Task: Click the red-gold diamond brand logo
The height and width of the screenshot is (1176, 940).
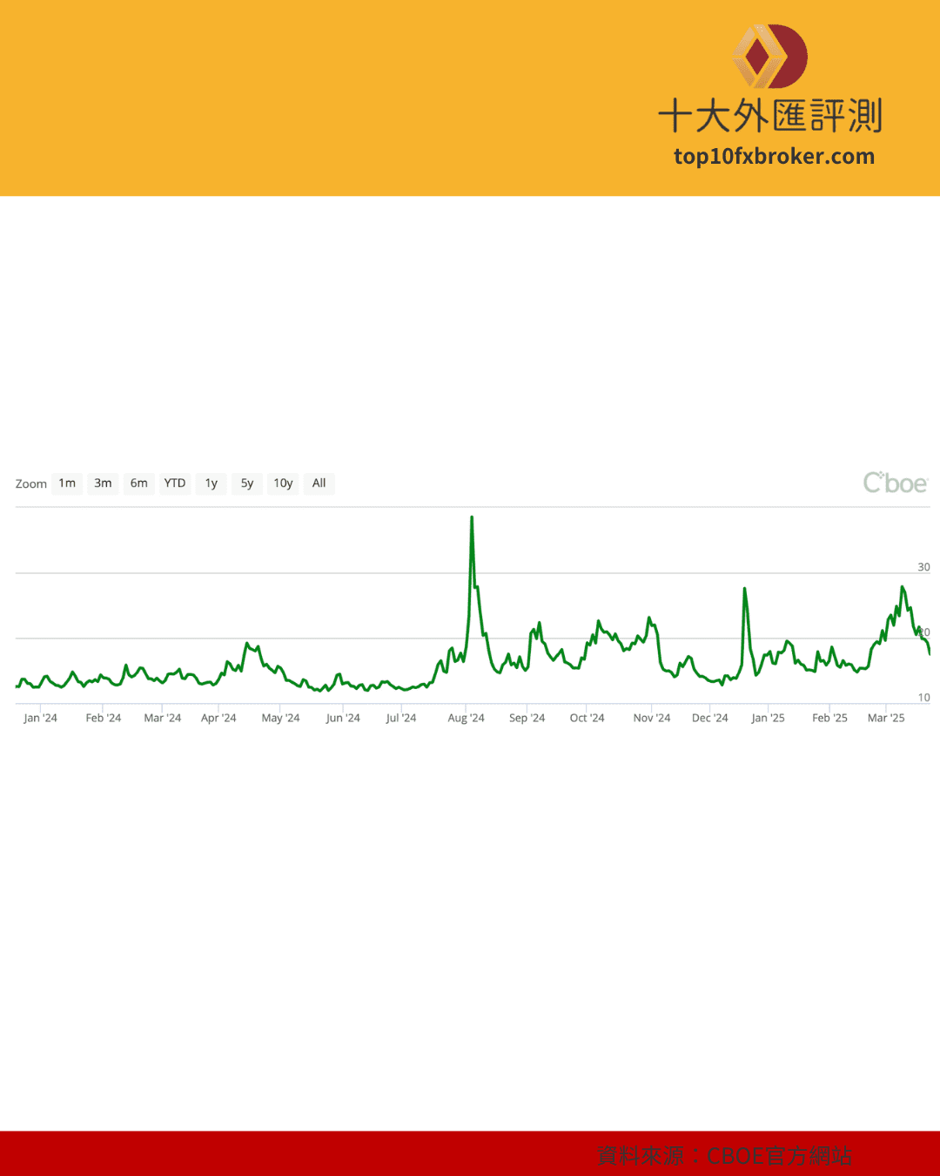Action: 769,57
